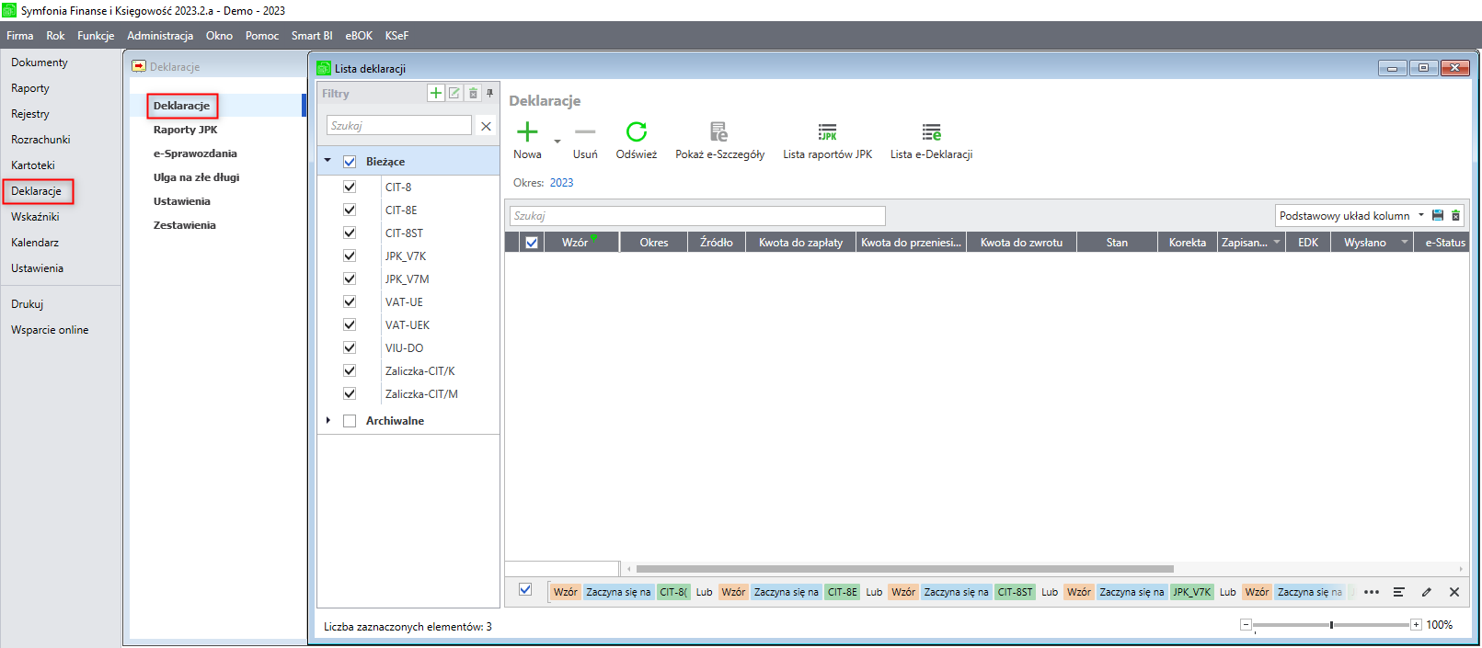Uncheck the Zaliczka-CIT/M filter checkbox
The width and height of the screenshot is (1482, 648).
(350, 393)
